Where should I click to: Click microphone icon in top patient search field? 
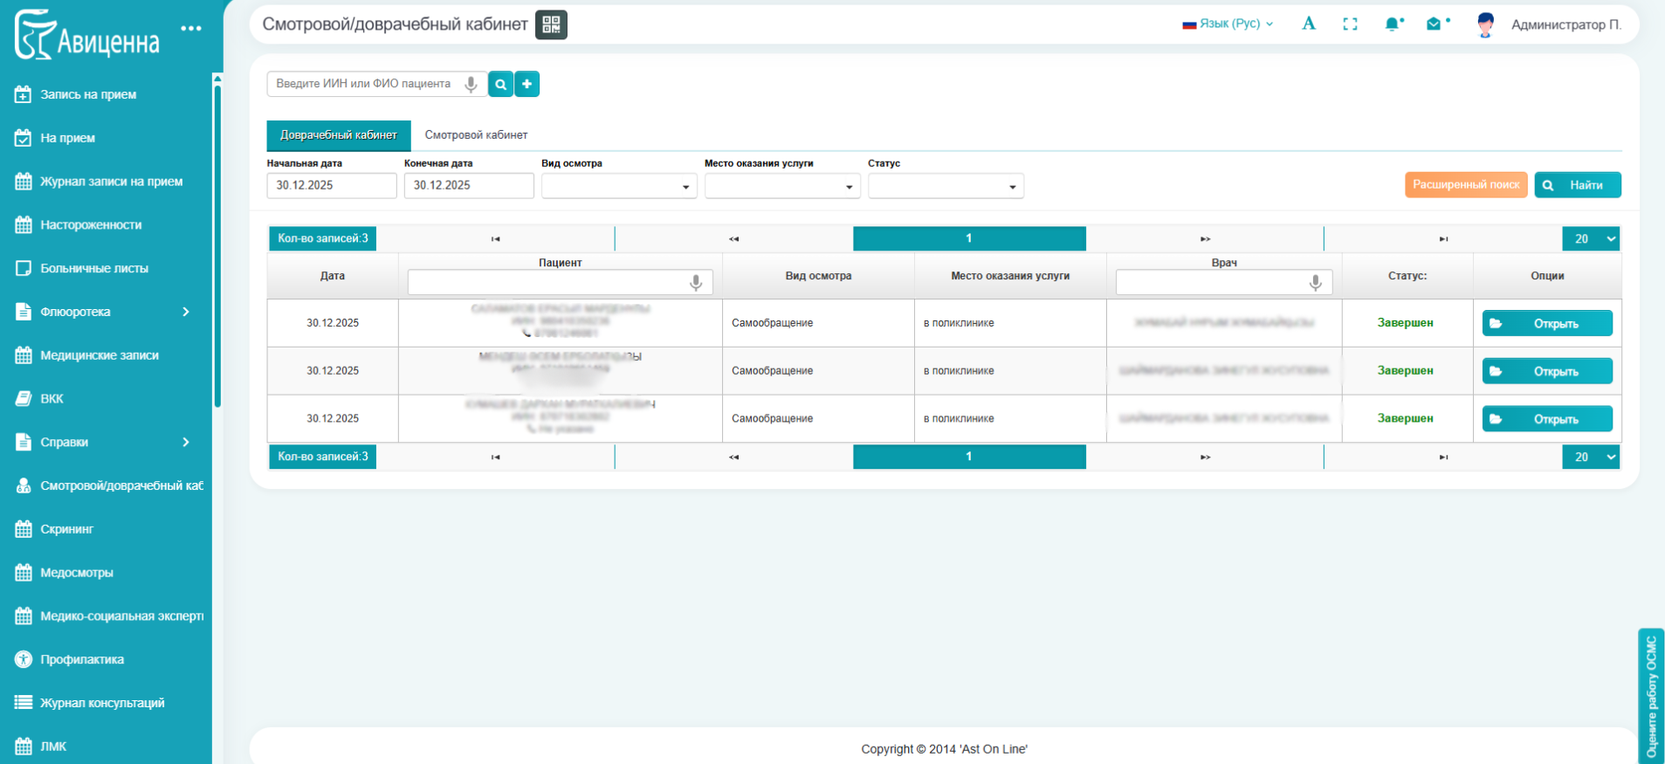(x=471, y=84)
